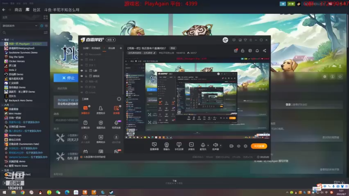Open game settings gear on Steam page
This screenshot has height=196, width=349.
(325, 77)
